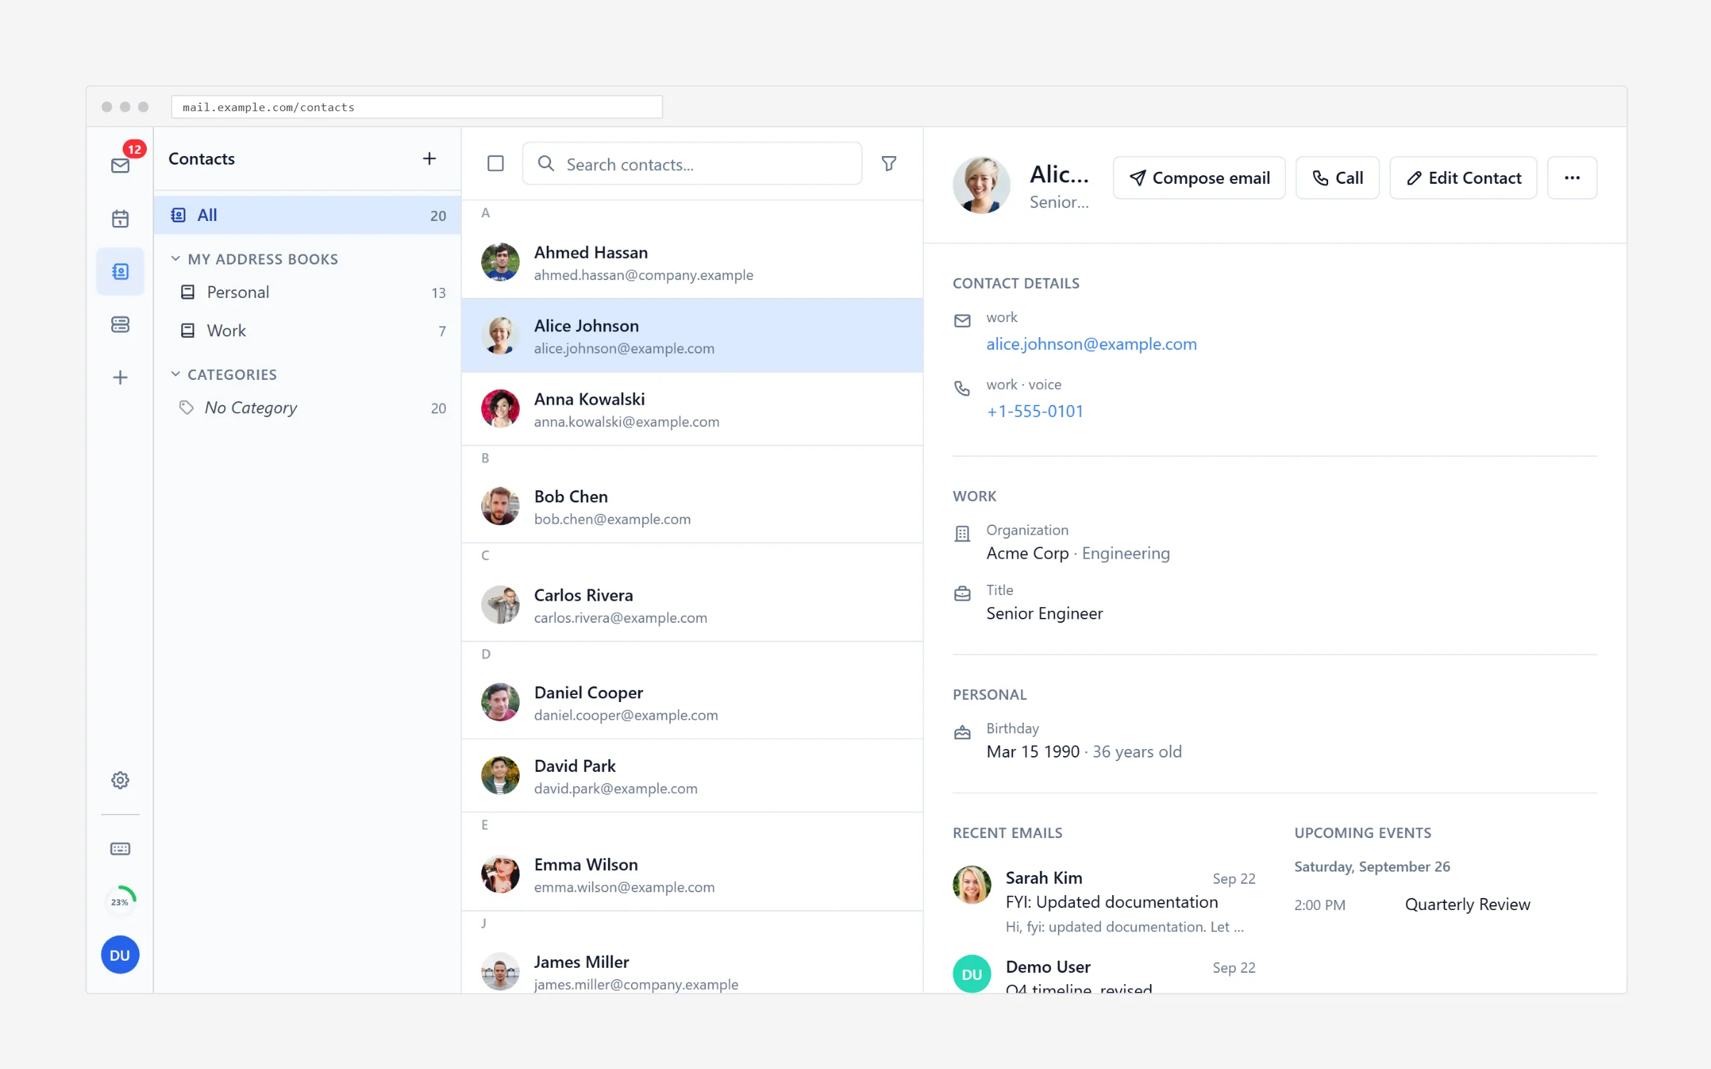Click the Call button
The image size is (1711, 1069).
tap(1337, 178)
